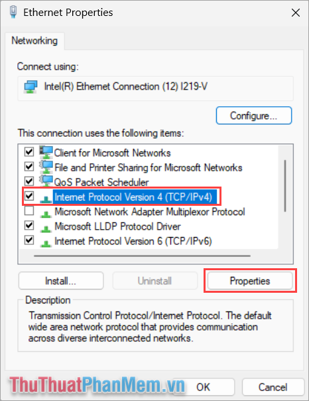Disable Internet Protocol Version 6 checkbox
Viewport: 309px width, 401px height.
[x=29, y=240]
